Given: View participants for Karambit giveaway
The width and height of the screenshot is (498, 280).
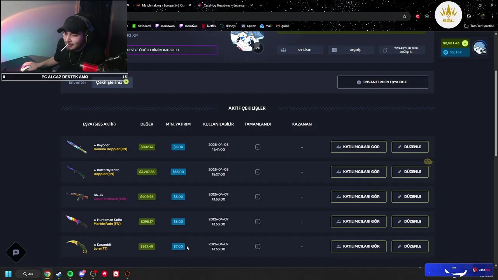Looking at the screenshot, I should pos(359,247).
